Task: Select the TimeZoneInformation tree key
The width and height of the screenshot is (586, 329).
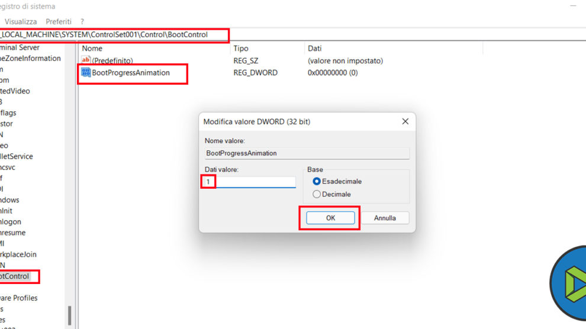Action: [30, 59]
